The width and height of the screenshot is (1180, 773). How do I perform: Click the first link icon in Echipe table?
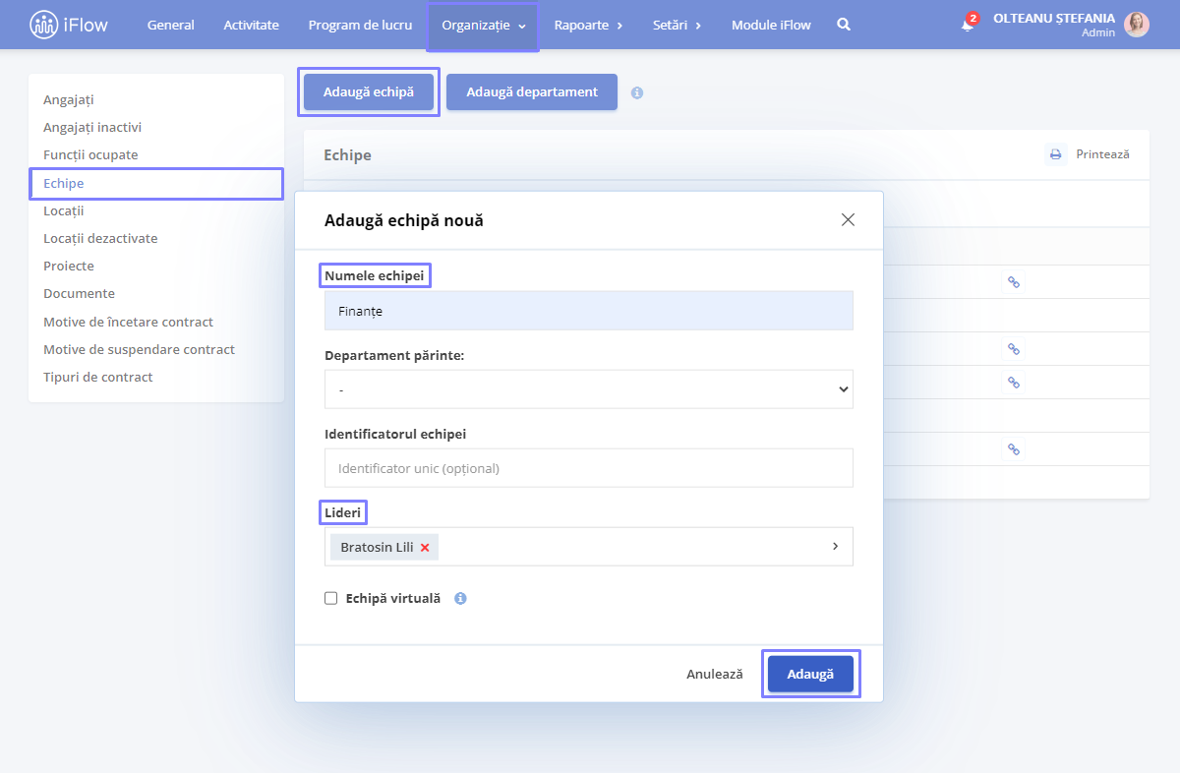(1014, 282)
